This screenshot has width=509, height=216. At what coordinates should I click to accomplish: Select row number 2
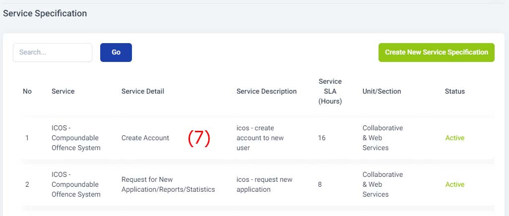coord(27,184)
